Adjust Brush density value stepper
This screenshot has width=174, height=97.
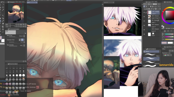click(23, 46)
